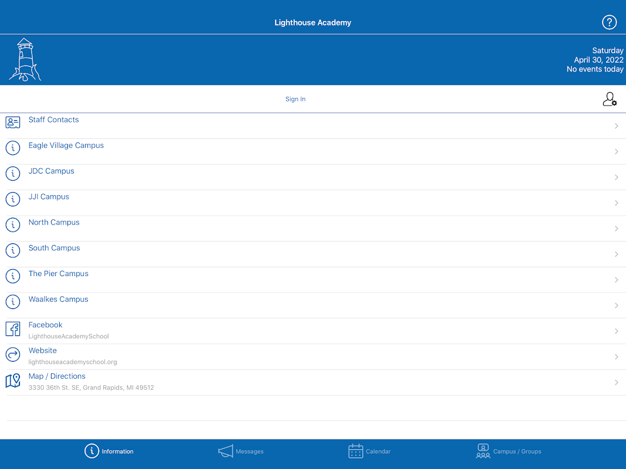The height and width of the screenshot is (469, 626).
Task: Expand the Waalkes Campus chevron
Action: point(617,305)
